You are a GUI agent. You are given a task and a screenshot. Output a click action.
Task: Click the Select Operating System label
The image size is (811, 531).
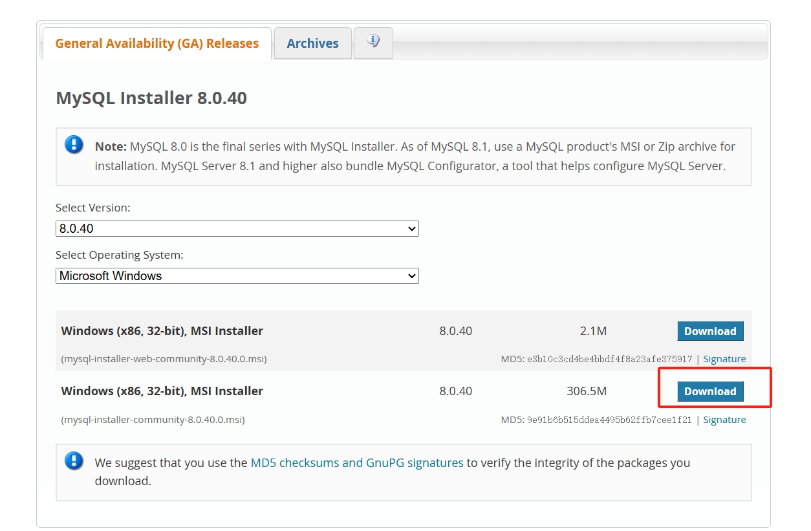pyautogui.click(x=119, y=255)
